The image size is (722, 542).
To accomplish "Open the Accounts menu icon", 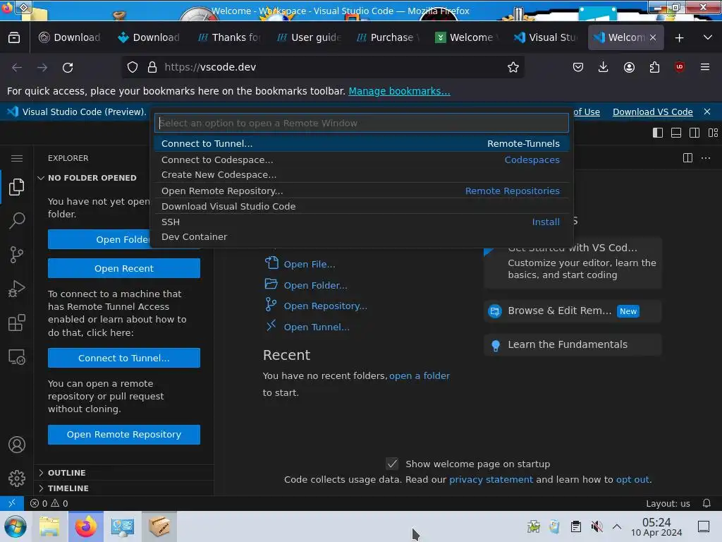I will (x=17, y=445).
